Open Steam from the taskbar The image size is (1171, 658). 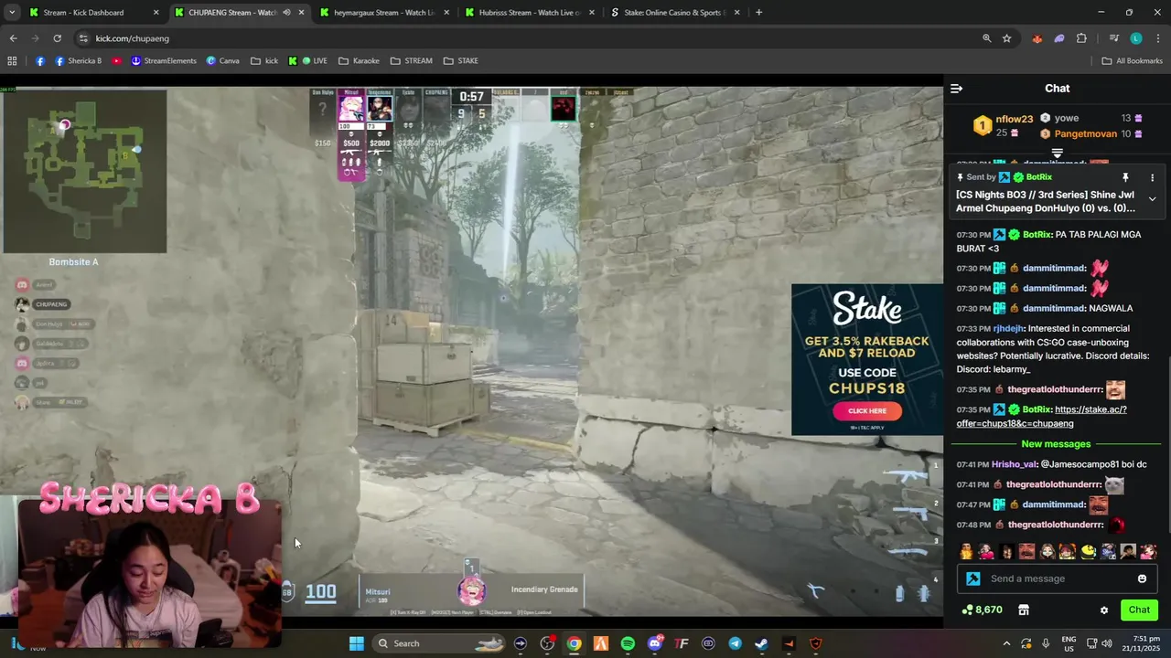pyautogui.click(x=761, y=643)
